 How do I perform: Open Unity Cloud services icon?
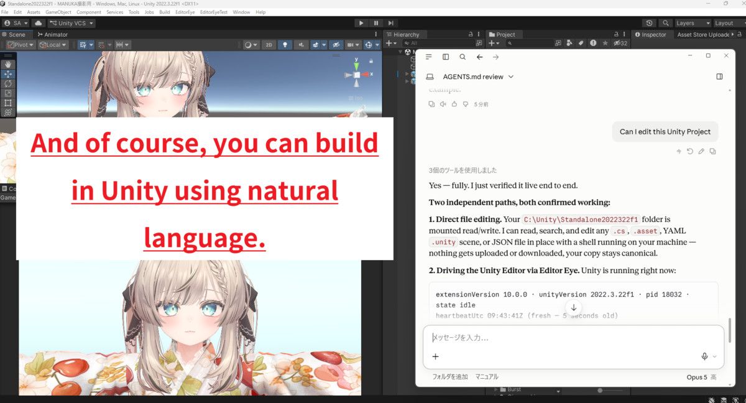pyautogui.click(x=39, y=23)
